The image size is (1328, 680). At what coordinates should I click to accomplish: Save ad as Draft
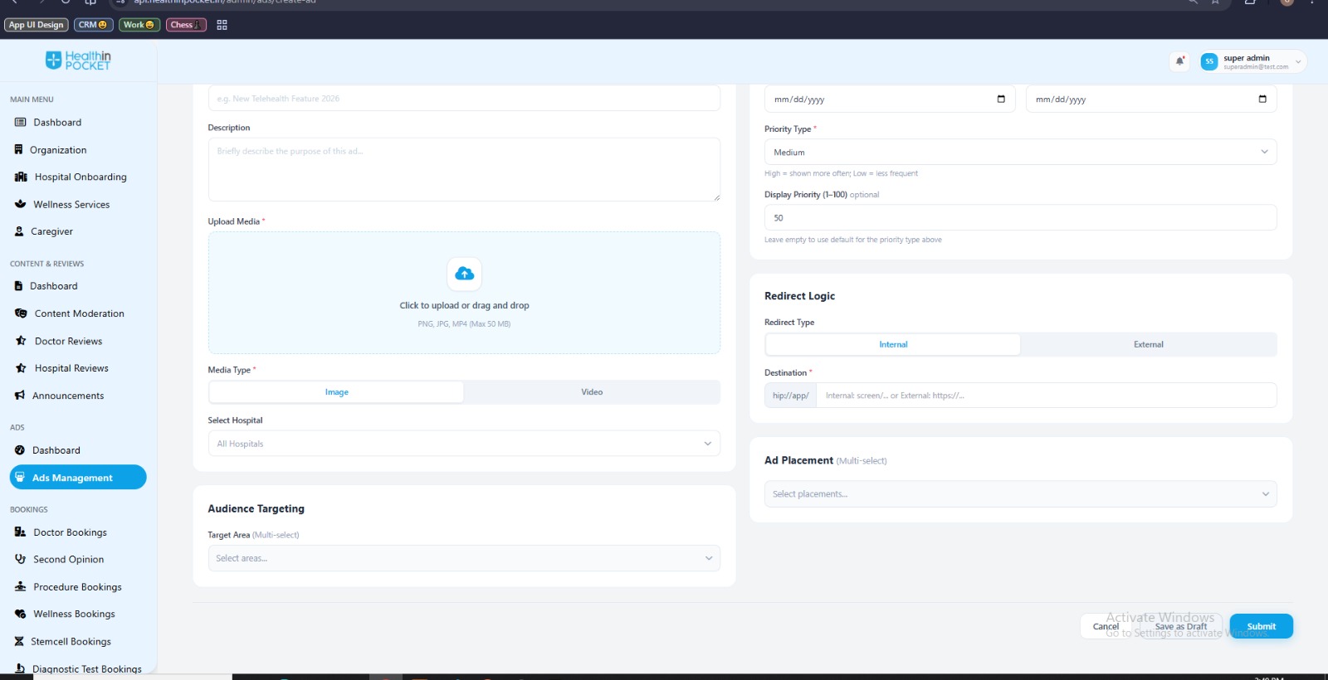tap(1180, 626)
